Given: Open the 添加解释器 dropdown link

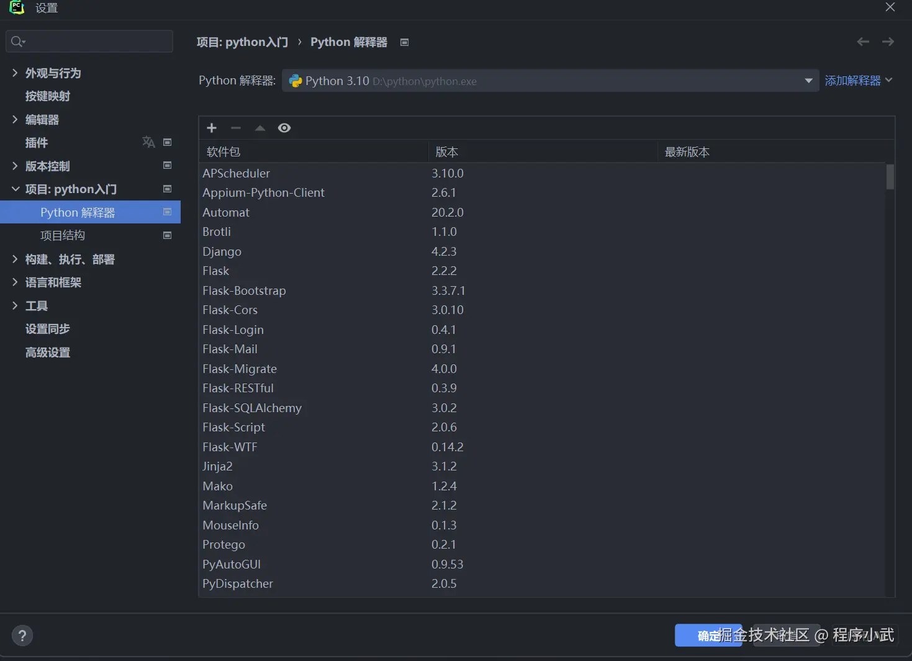Looking at the screenshot, I should (858, 81).
